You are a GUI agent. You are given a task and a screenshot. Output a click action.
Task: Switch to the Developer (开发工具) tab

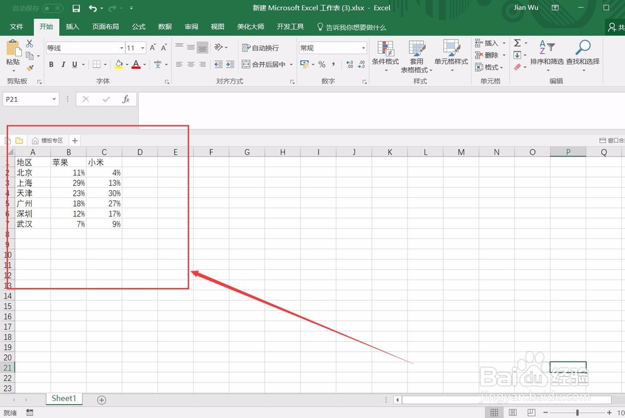[x=290, y=27]
